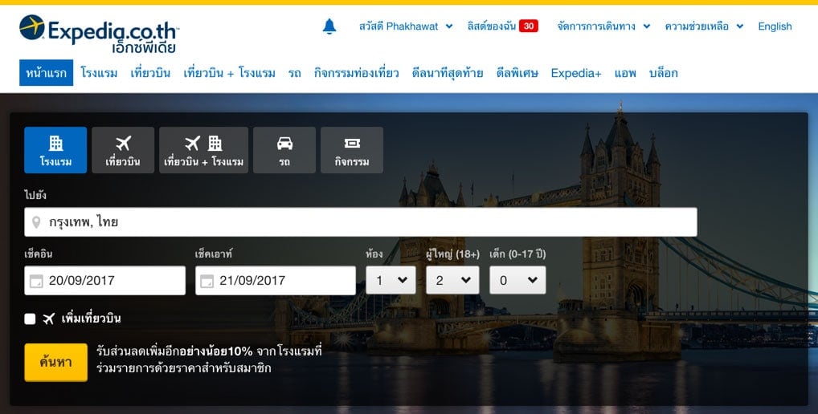The image size is (818, 414).
Task: Click the Expedia.co.th logo
Action: pyautogui.click(x=99, y=34)
